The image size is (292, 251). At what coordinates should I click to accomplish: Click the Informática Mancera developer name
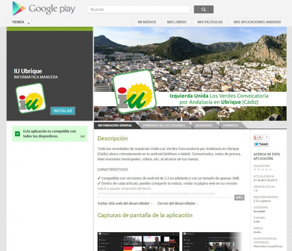[x=36, y=77]
